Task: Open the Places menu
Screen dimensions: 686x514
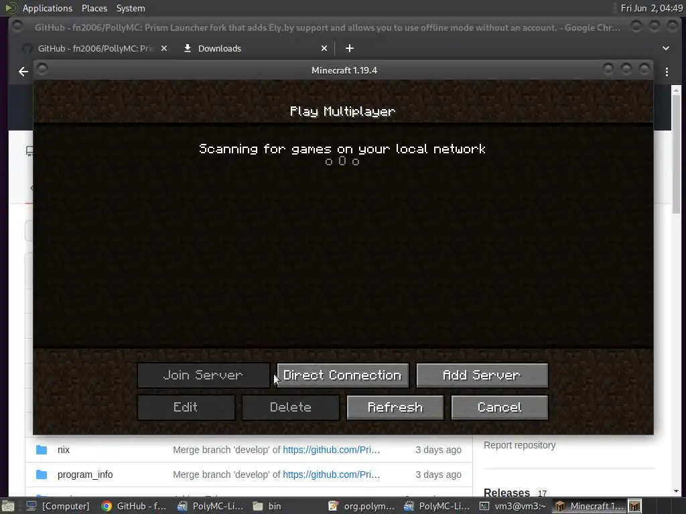Action: (94, 8)
